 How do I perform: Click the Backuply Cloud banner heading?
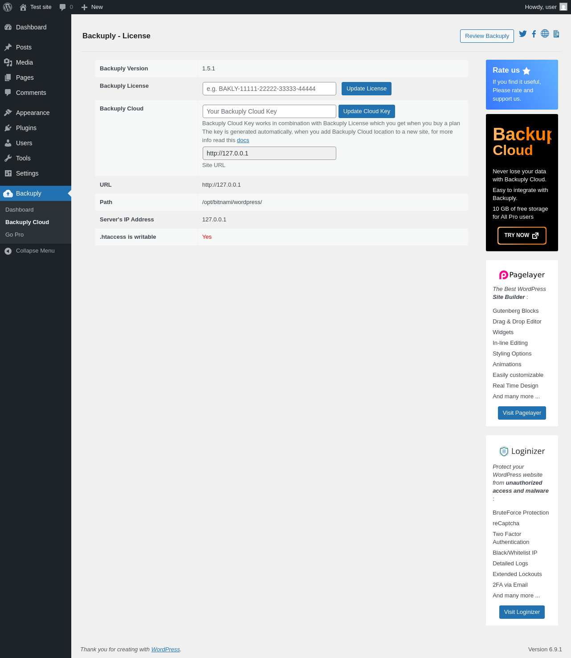coord(522,142)
